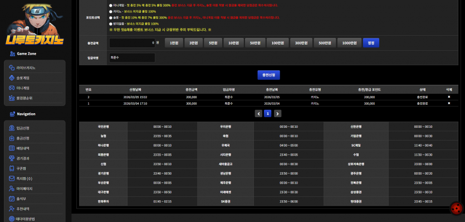The width and height of the screenshot is (465, 222).
Task: Add 10만원 to charge amount
Action: pos(233,43)
